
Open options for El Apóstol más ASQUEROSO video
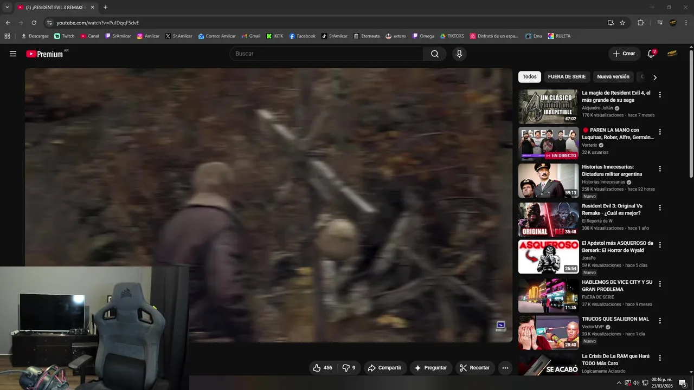[660, 245]
